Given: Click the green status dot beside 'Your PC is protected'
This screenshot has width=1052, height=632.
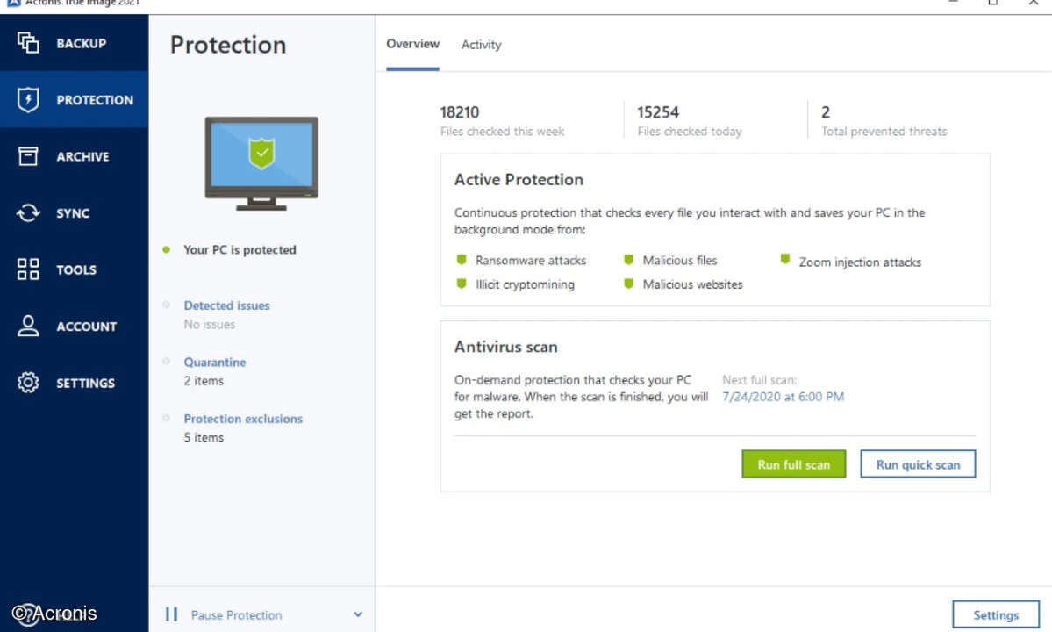Looking at the screenshot, I should [166, 249].
